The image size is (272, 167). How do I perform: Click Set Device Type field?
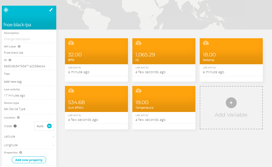click(15, 109)
